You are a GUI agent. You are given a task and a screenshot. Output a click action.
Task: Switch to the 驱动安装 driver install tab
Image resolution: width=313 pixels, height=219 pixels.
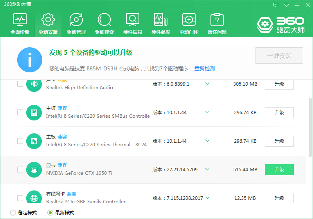click(x=48, y=23)
